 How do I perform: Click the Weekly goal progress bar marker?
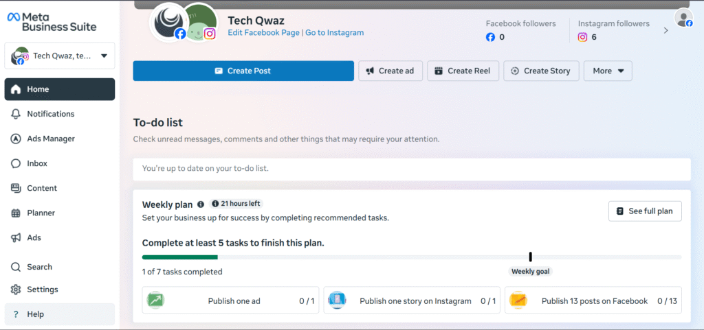coord(530,257)
